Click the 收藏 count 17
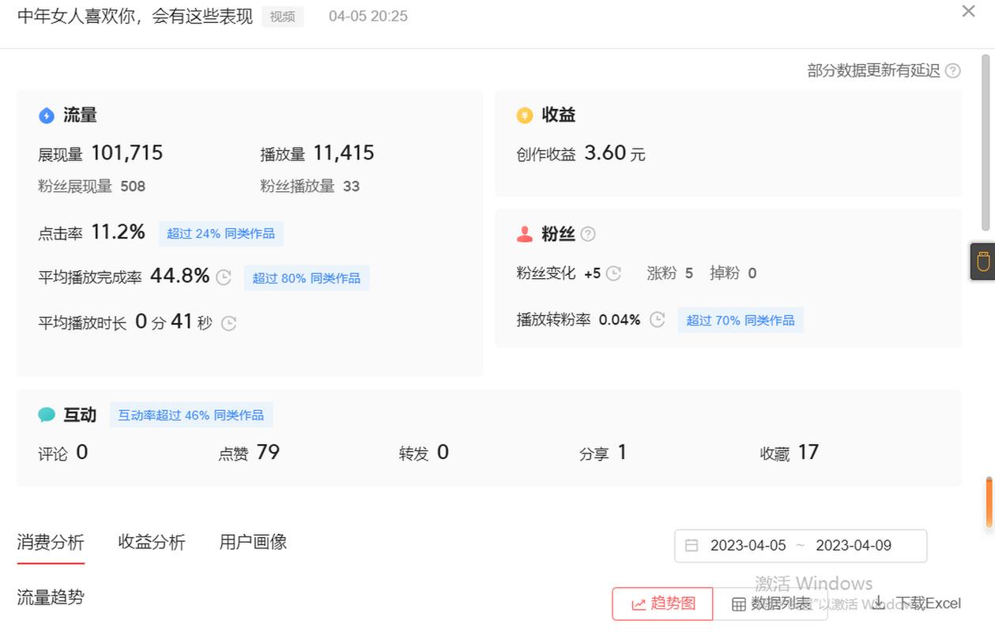The height and width of the screenshot is (632, 995). point(808,452)
